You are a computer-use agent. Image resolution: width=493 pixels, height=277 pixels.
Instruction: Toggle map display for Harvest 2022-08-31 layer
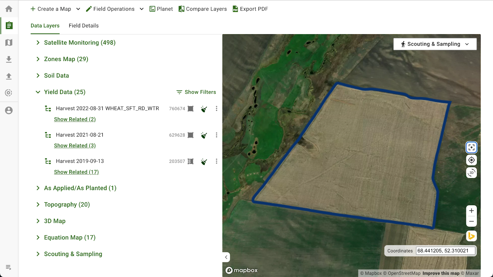191,109
